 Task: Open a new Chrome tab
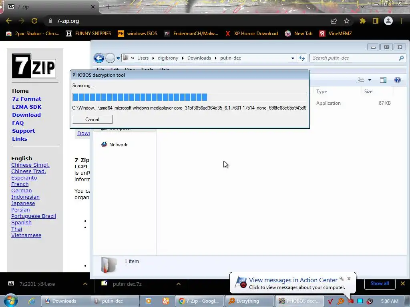(108, 7)
